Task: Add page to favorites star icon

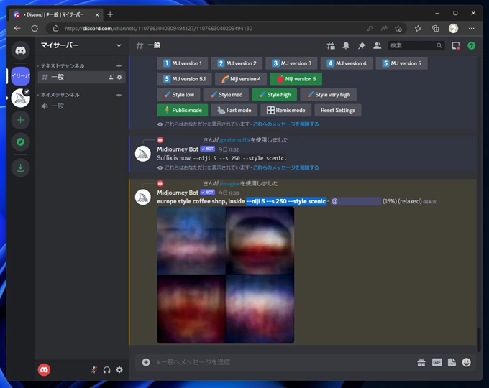Action: (x=398, y=28)
